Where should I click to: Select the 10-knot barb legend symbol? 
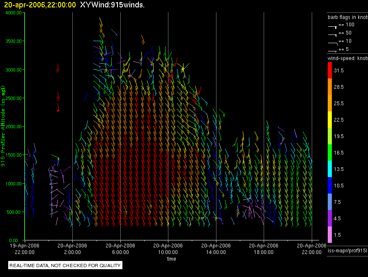[x=333, y=42]
